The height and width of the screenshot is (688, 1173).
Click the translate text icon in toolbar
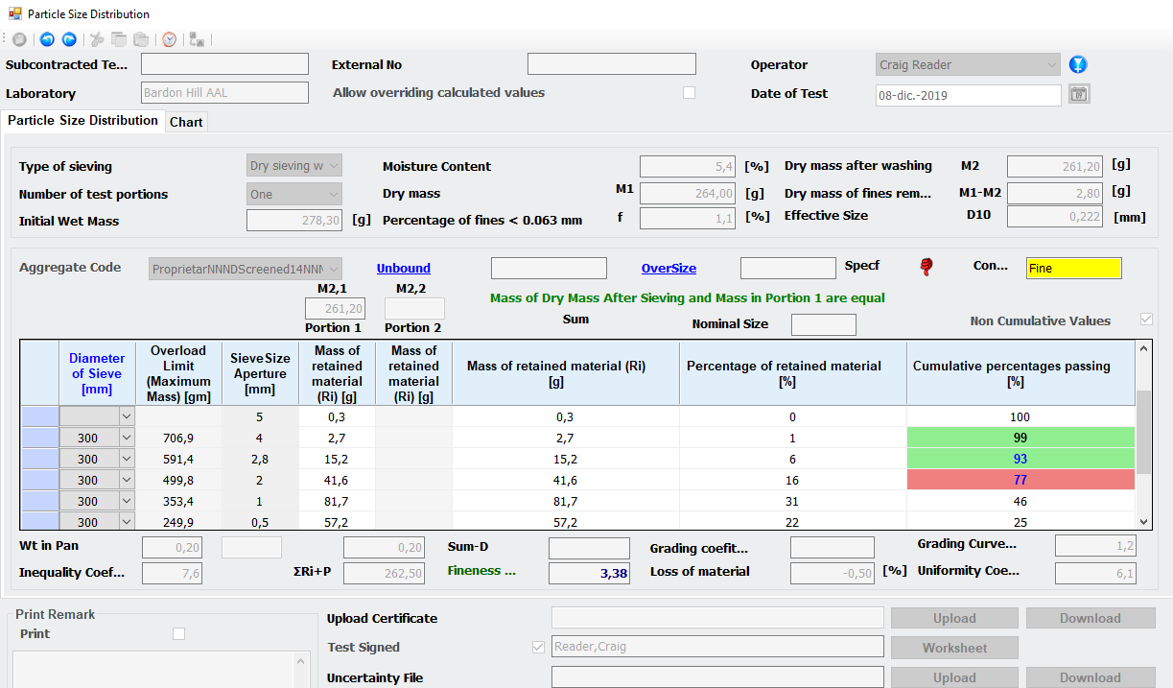[197, 39]
